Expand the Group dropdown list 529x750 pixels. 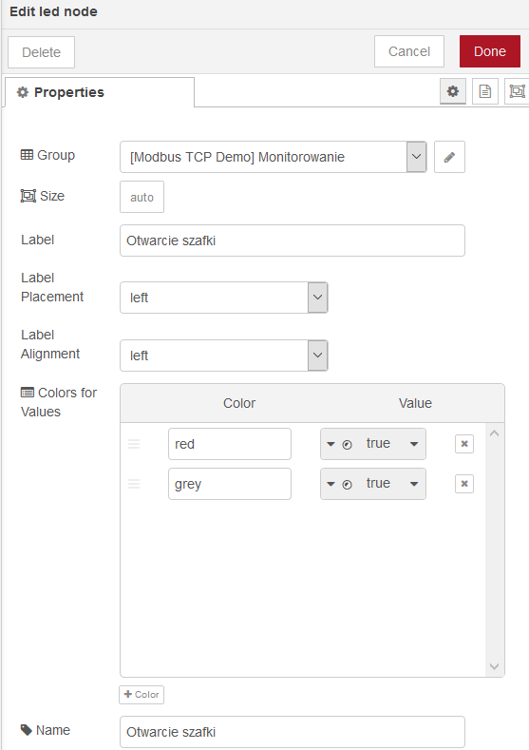pos(416,157)
